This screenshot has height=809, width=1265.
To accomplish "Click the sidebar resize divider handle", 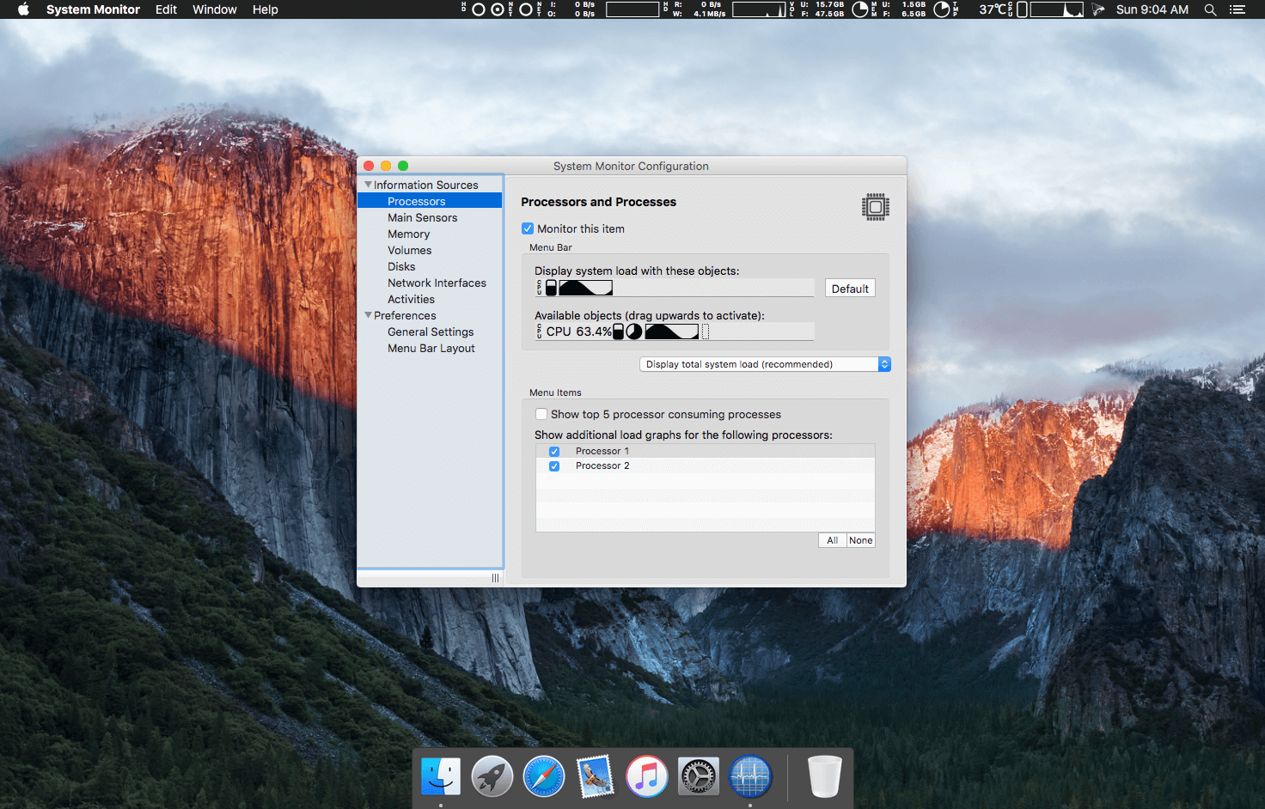I will tap(495, 578).
